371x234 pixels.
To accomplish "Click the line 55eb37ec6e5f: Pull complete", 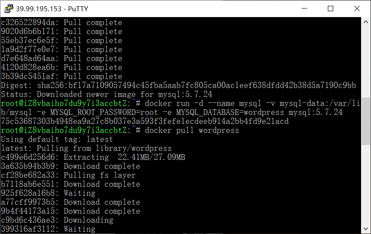I will click(62, 40).
